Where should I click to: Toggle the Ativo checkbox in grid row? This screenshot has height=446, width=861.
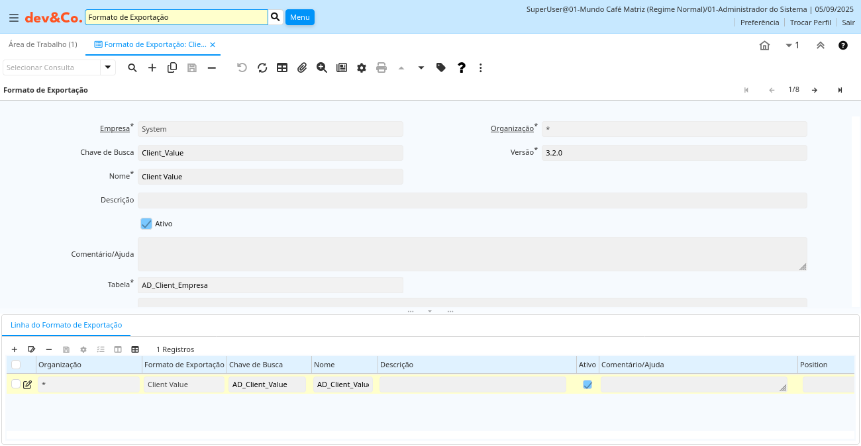(587, 384)
